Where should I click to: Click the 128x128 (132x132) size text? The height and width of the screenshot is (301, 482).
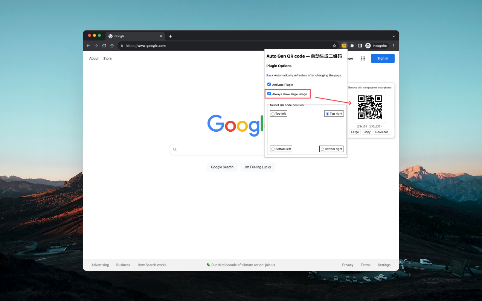coord(369,126)
